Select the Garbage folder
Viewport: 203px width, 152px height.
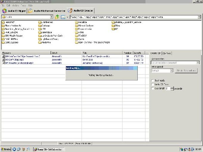coord(44,26)
